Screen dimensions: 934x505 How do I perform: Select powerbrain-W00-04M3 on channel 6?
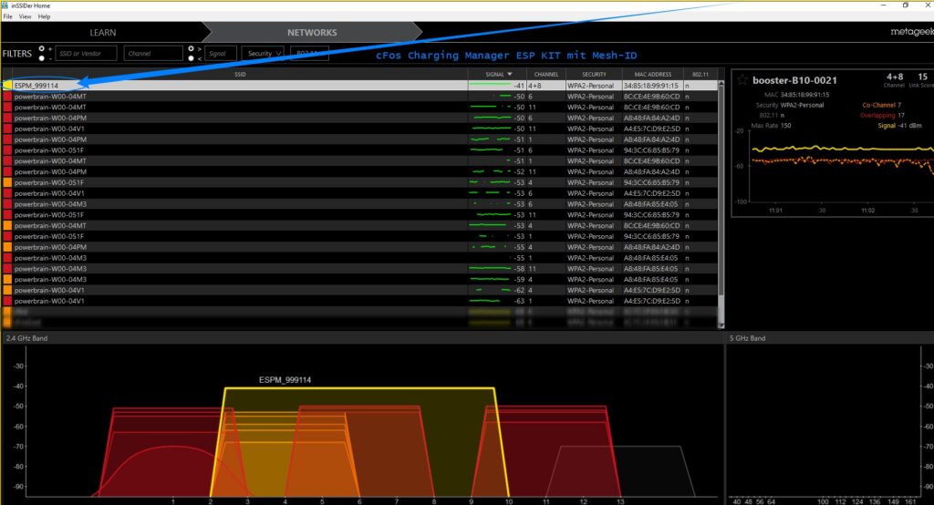(x=359, y=204)
